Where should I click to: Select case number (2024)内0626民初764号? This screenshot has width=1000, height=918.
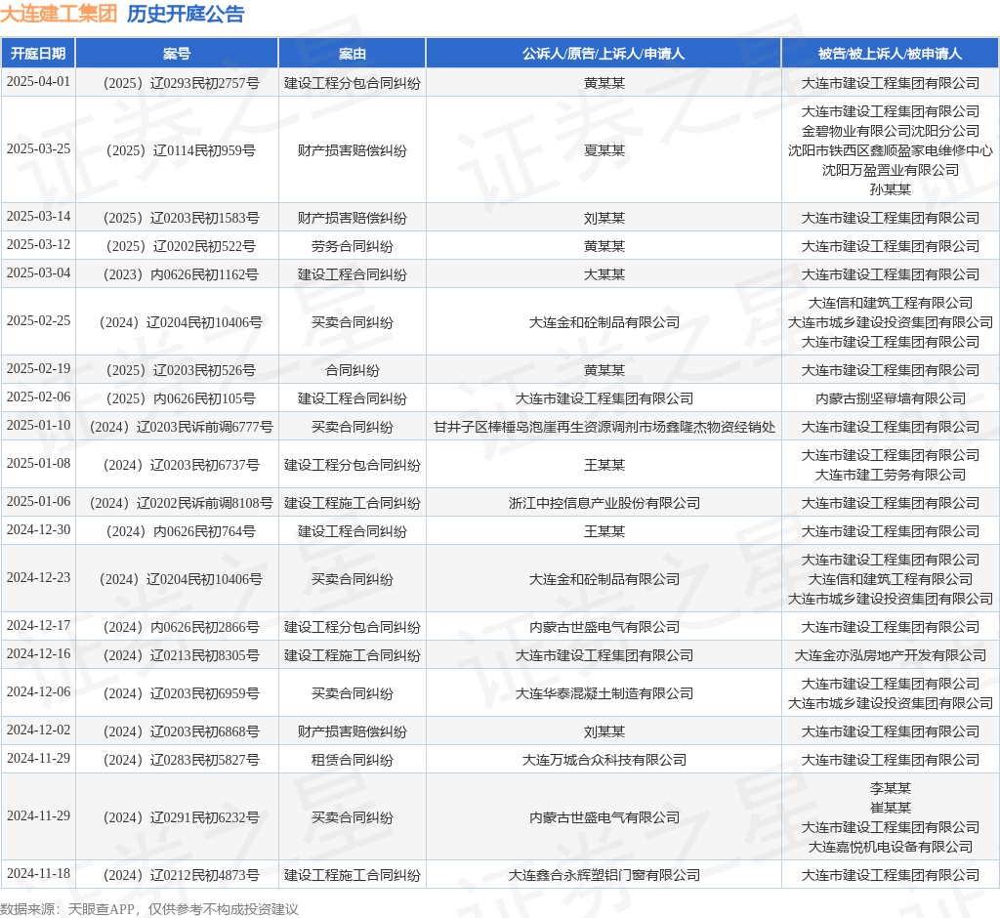pyautogui.click(x=181, y=531)
